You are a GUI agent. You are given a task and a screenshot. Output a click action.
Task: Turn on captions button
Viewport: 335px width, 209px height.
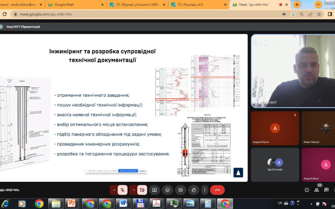coord(180,190)
